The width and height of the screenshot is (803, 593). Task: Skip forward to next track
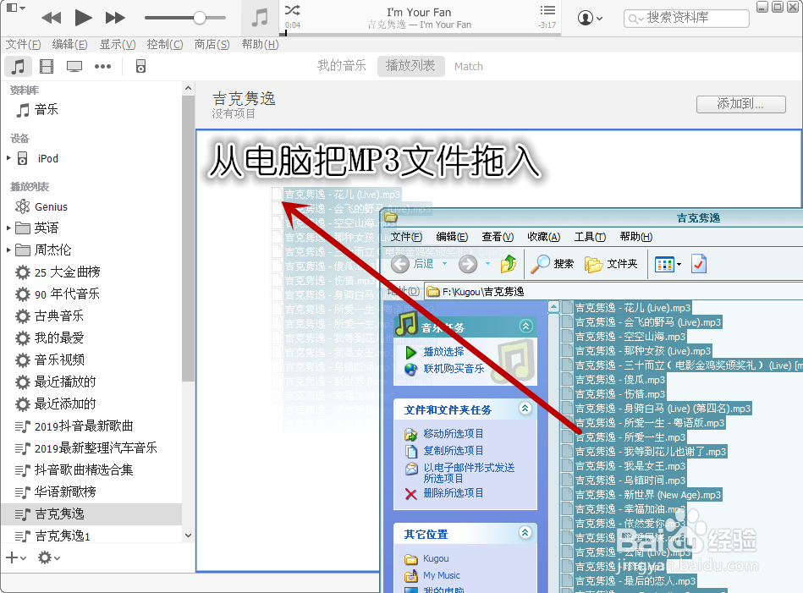115,18
